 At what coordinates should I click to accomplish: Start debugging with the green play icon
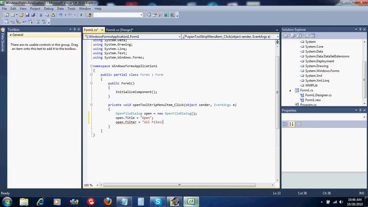(81, 15)
